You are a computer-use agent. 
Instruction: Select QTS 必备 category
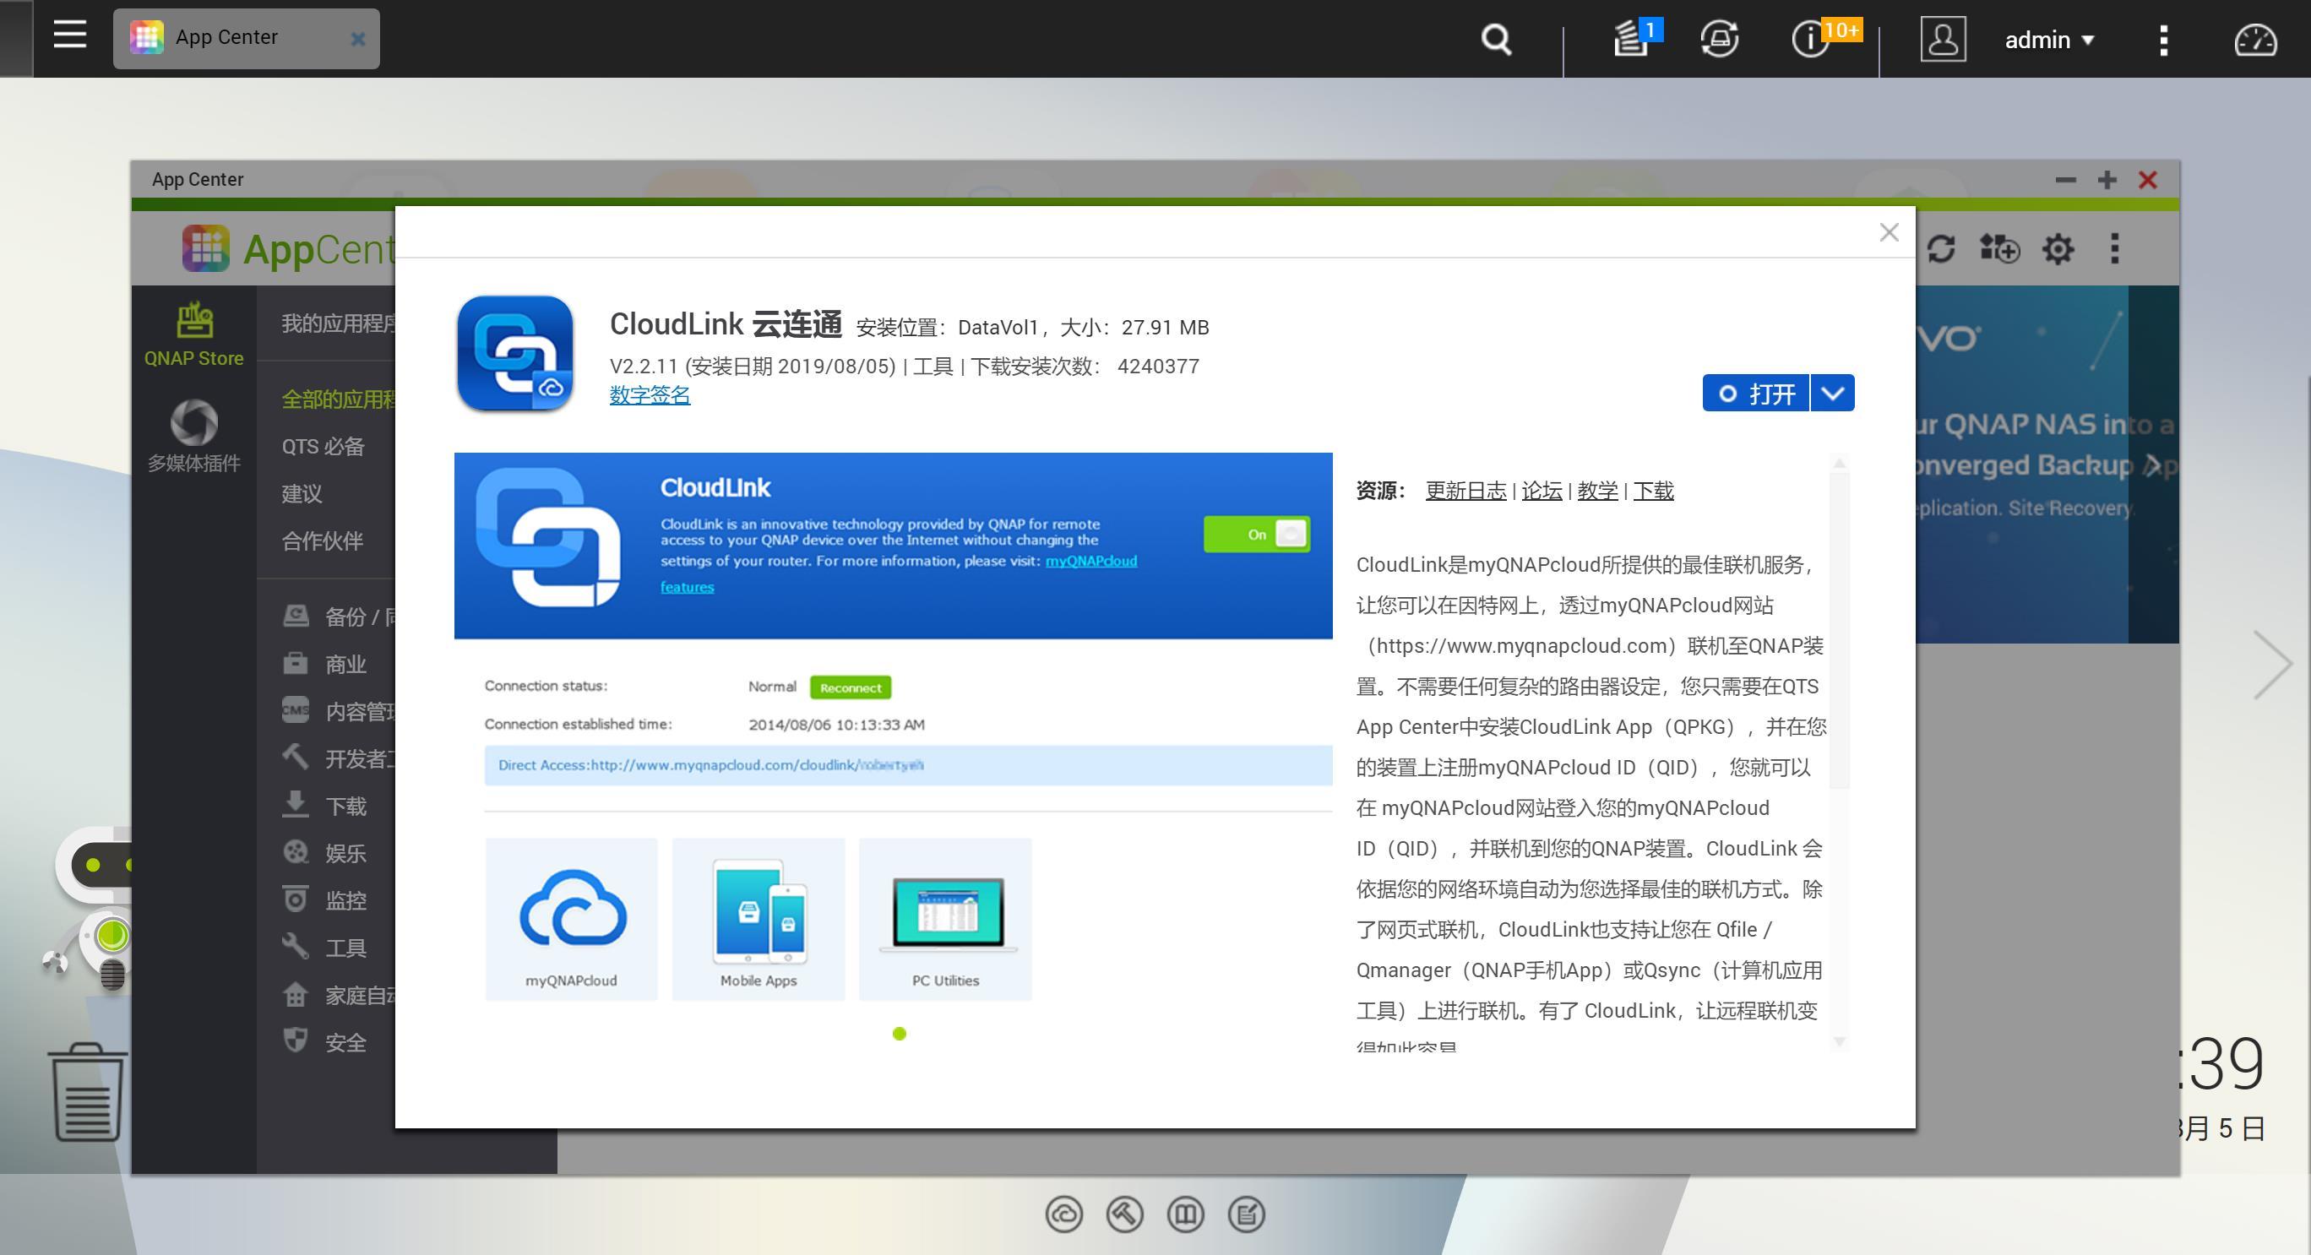323,447
